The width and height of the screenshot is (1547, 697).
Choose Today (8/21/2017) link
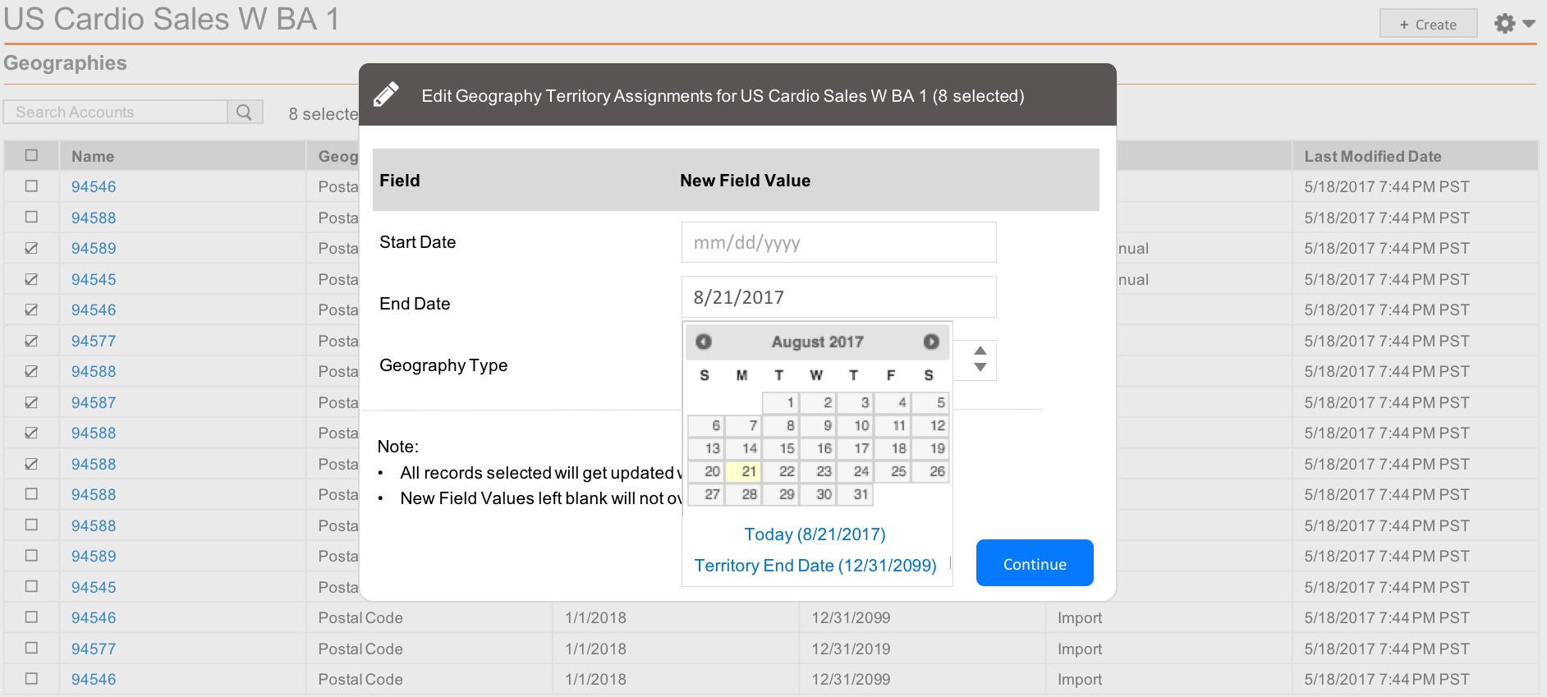[815, 534]
